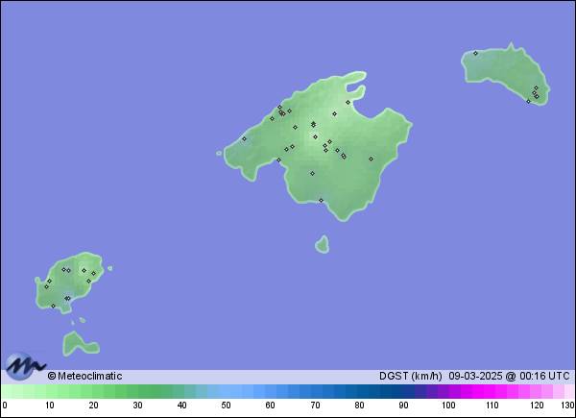Click the tiny Dragonera islet west of Mallorca
576x418 pixels.
click(219, 153)
